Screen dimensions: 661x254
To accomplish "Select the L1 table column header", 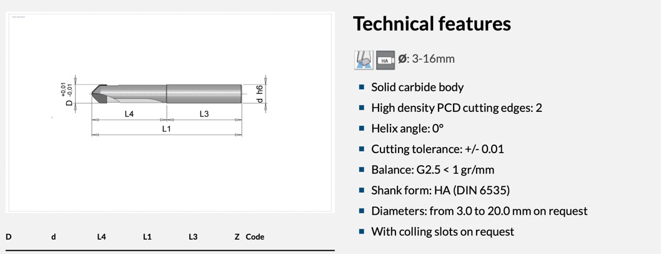I will pos(147,237).
